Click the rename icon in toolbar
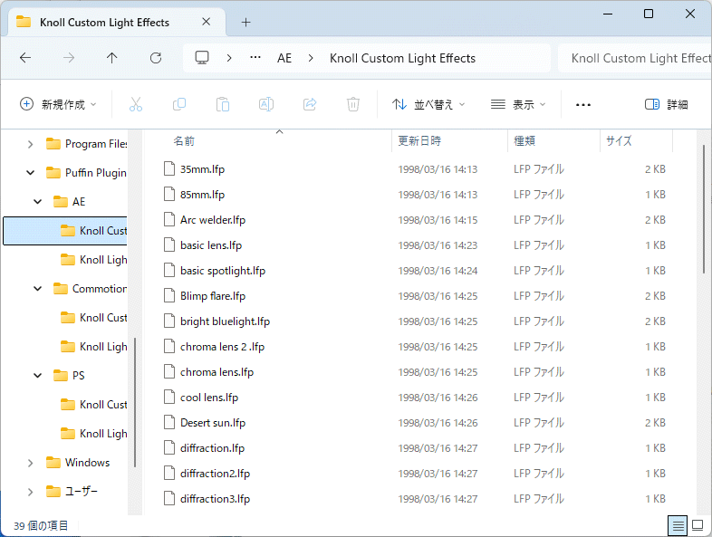 [266, 104]
